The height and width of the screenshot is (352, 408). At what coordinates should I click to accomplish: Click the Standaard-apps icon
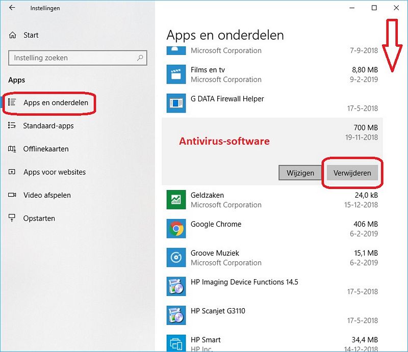click(x=12, y=125)
